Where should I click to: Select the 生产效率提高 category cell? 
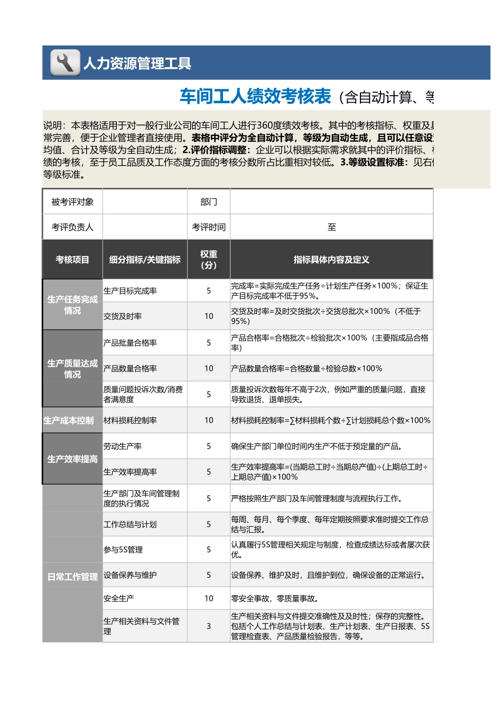pyautogui.click(x=72, y=459)
